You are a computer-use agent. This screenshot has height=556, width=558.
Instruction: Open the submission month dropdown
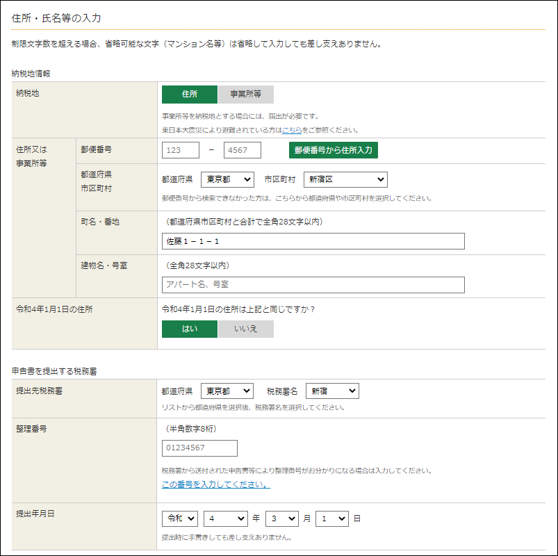[x=282, y=518]
